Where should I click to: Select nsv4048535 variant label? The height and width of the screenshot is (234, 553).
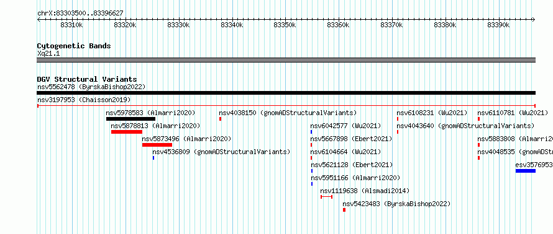point(515,152)
